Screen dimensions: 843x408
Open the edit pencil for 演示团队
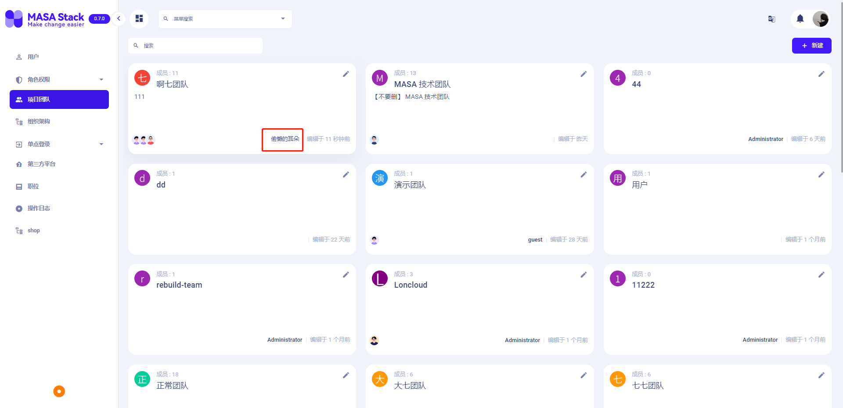coord(584,174)
